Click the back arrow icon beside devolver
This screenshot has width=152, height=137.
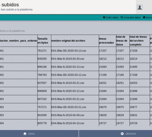(122, 134)
